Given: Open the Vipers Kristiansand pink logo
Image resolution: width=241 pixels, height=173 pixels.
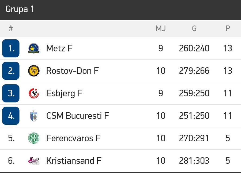Looking at the screenshot, I should click(34, 161).
